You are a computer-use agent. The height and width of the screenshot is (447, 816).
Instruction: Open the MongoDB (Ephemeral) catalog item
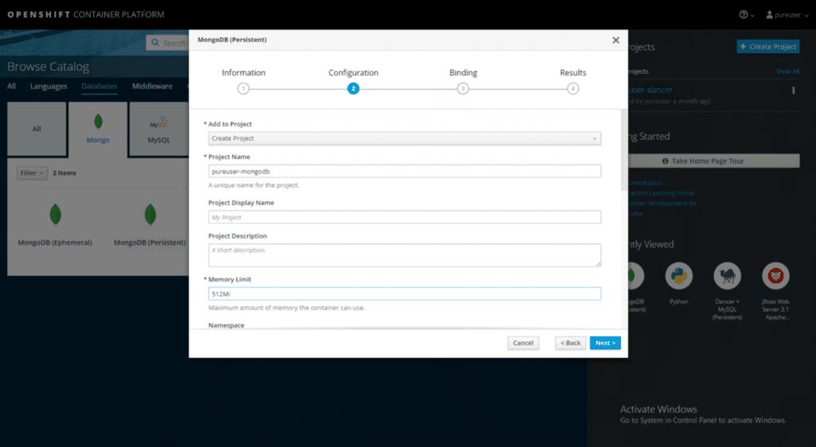(x=55, y=226)
